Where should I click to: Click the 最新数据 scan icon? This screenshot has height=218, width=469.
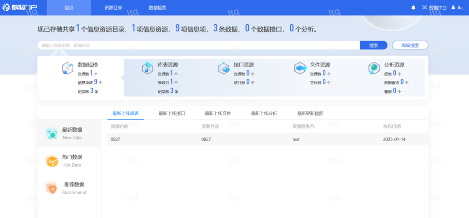[52, 134]
